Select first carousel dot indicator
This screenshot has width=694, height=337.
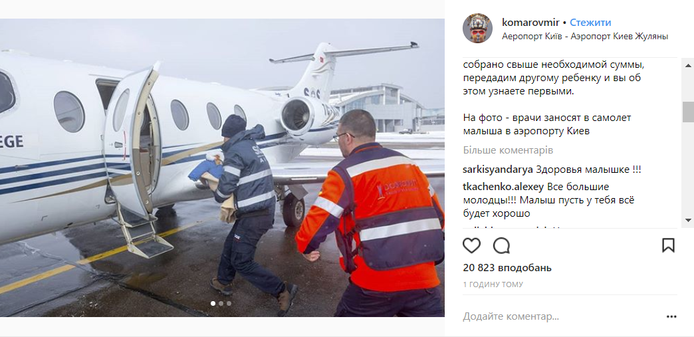213,303
